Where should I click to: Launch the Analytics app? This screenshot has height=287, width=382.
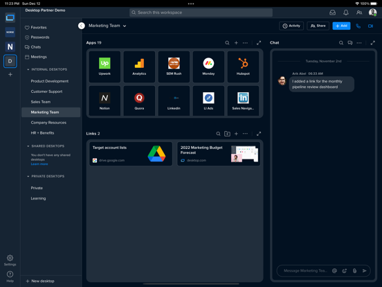139,67
